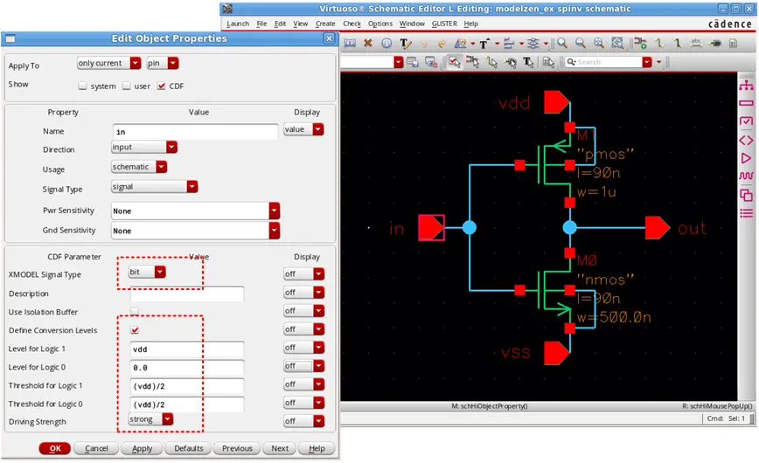The image size is (759, 463).
Task: Open Description display 'off' dropdown
Action: coord(303,293)
